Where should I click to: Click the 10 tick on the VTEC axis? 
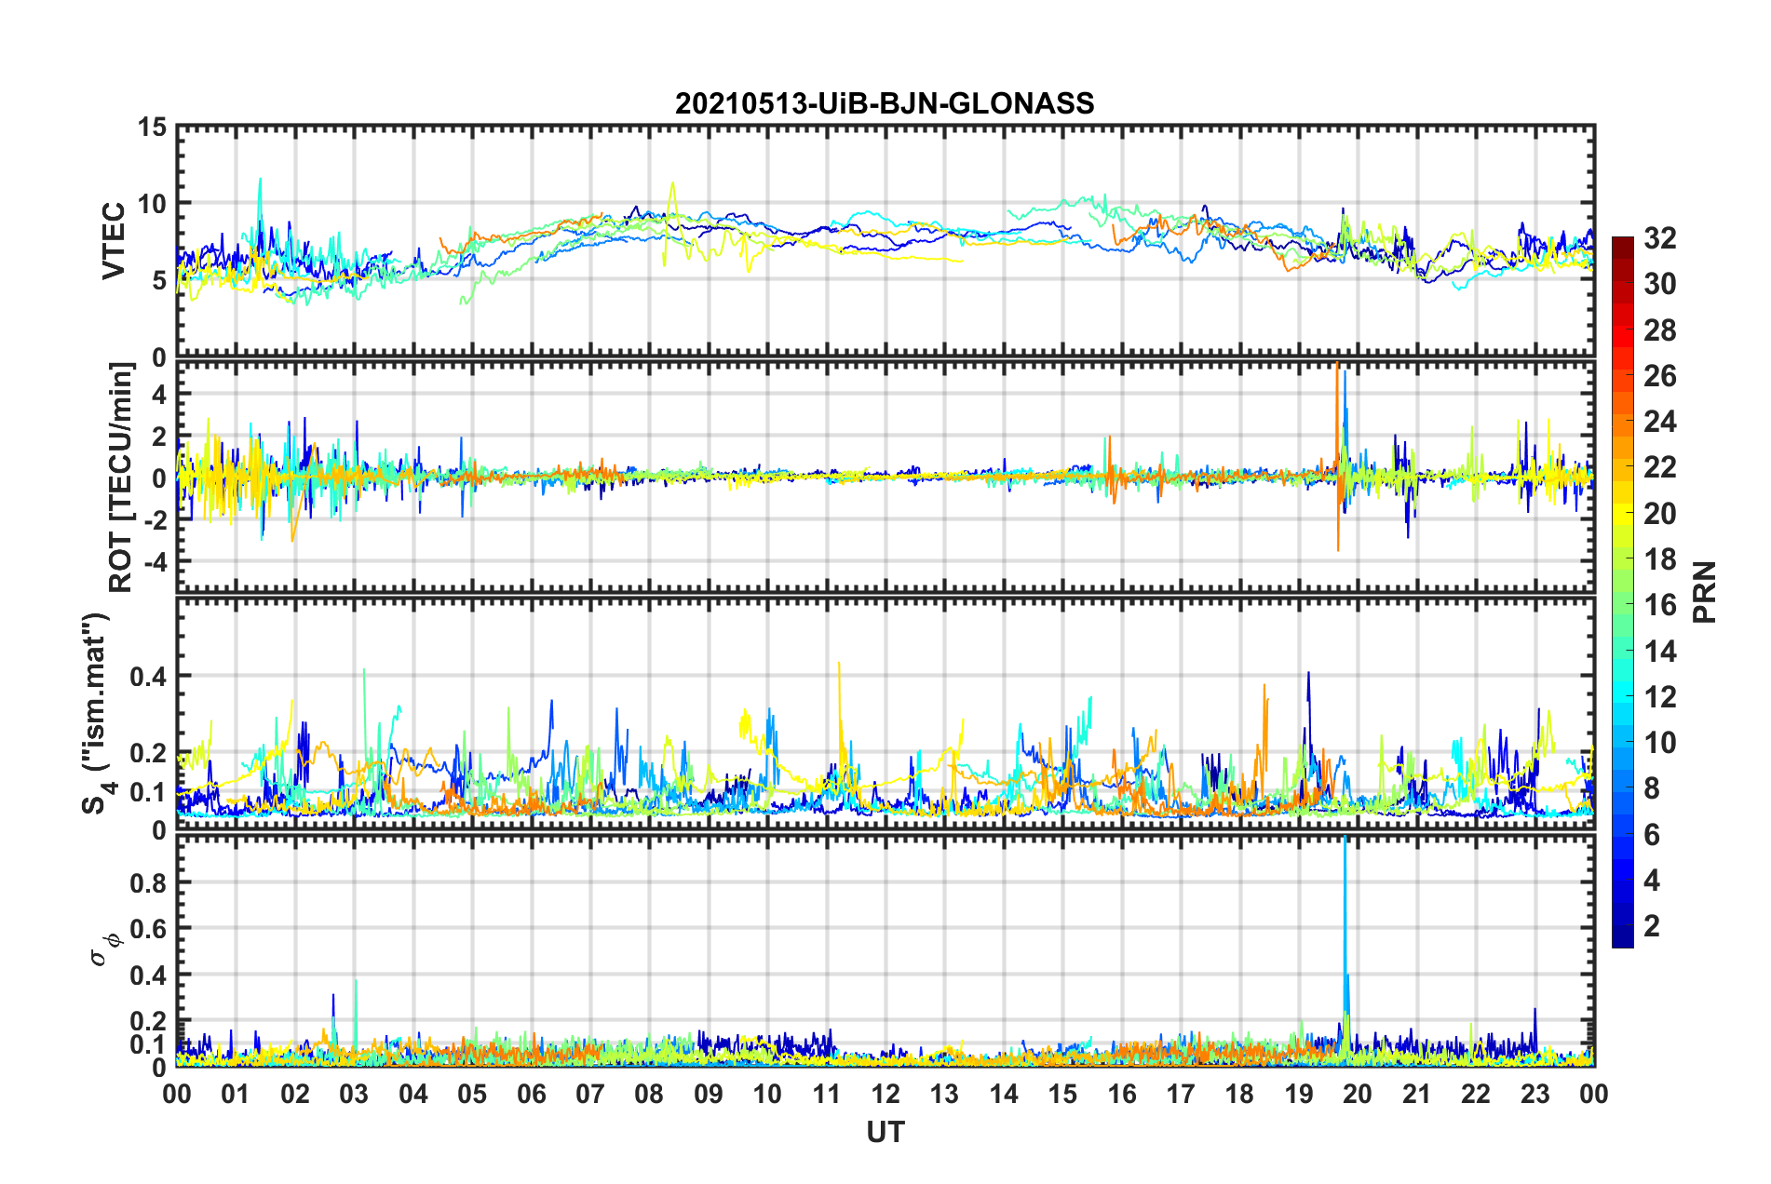[152, 203]
